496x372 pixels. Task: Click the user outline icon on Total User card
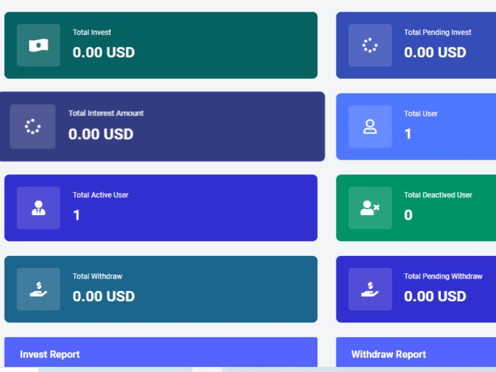tap(370, 126)
